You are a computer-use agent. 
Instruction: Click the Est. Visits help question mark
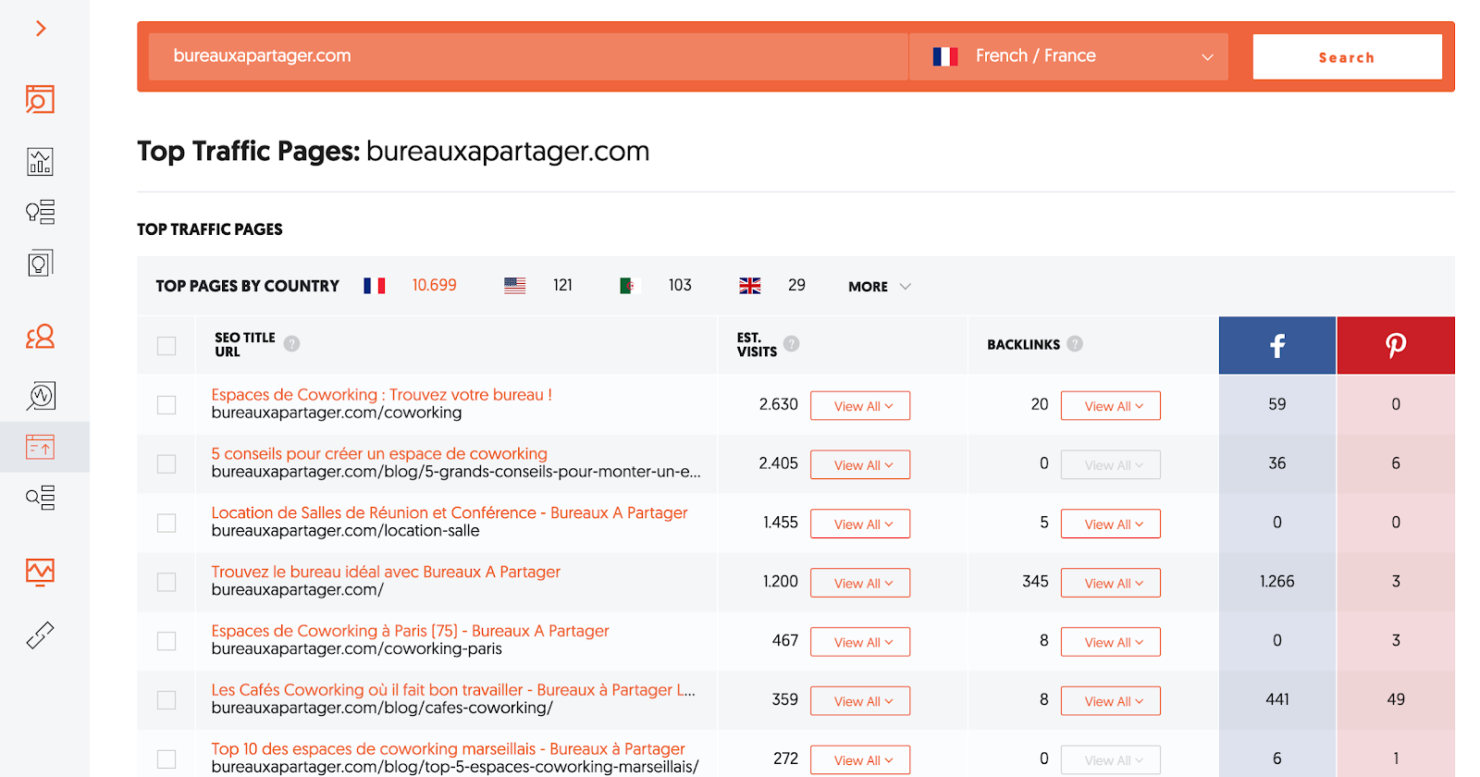pyautogui.click(x=792, y=343)
